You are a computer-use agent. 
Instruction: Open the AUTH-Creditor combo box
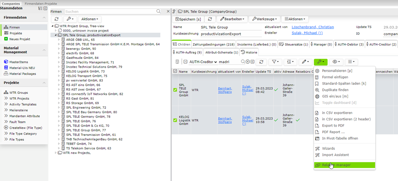coord(203,62)
